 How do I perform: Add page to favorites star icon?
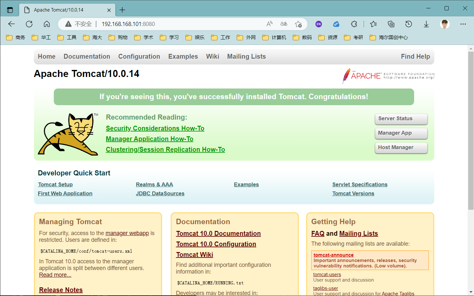click(298, 24)
